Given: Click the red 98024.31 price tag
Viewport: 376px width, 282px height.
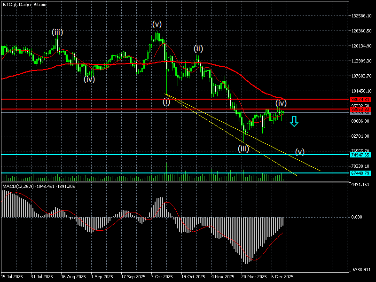Looking at the screenshot, I should [360, 99].
